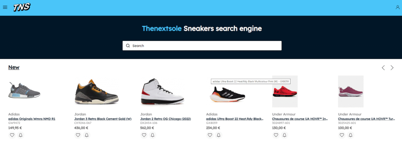Enable alert bell for Jordan 3 Retro

click(x=86, y=135)
